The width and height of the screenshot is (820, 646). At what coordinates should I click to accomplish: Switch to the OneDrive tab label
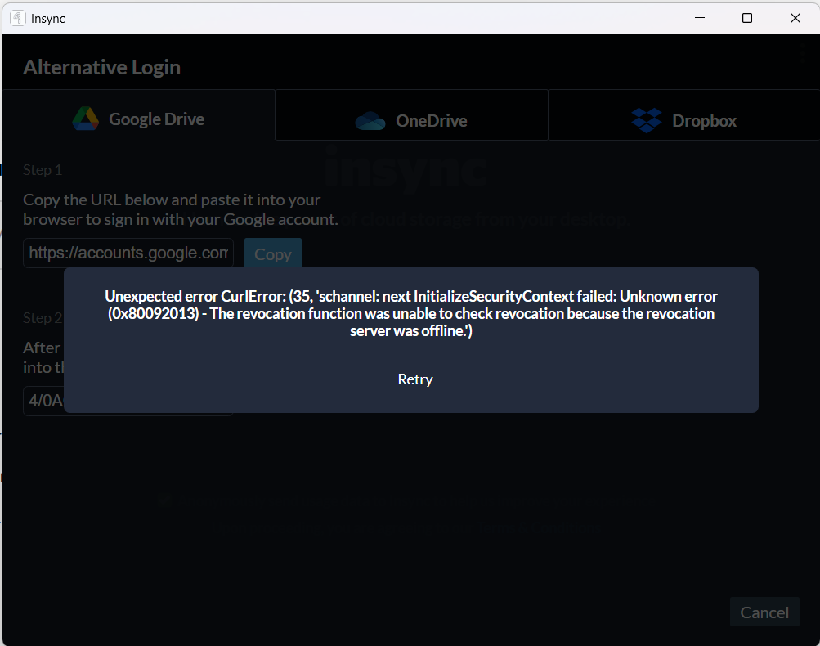pyautogui.click(x=432, y=121)
